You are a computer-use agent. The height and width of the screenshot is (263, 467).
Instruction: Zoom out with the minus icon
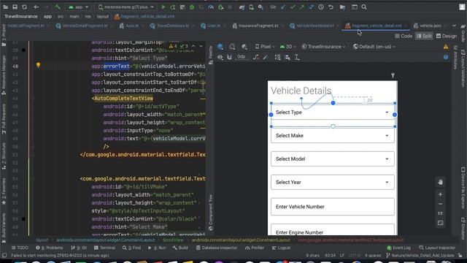[440, 204]
